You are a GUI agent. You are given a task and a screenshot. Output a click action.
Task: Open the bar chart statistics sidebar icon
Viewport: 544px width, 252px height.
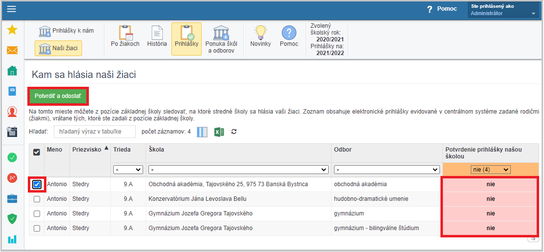[x=12, y=239]
